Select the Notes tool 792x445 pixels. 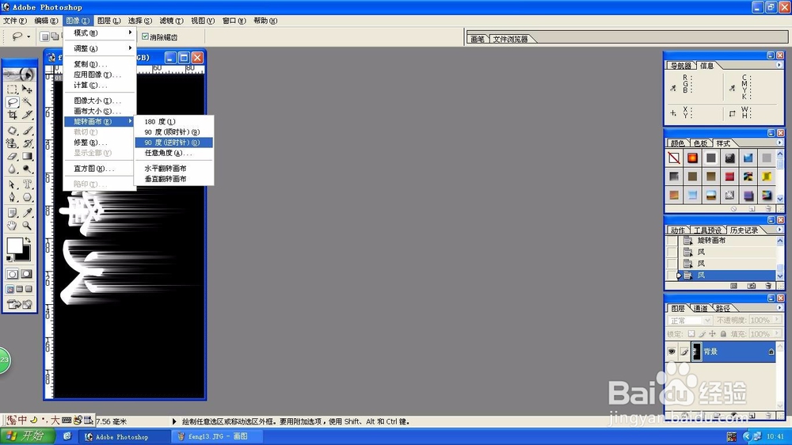(12, 213)
